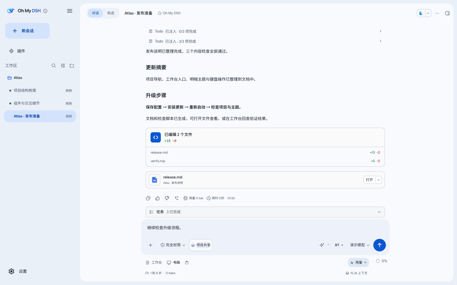Expand the Todo 0/3 项完成 row
The height and width of the screenshot is (285, 457).
click(x=265, y=31)
